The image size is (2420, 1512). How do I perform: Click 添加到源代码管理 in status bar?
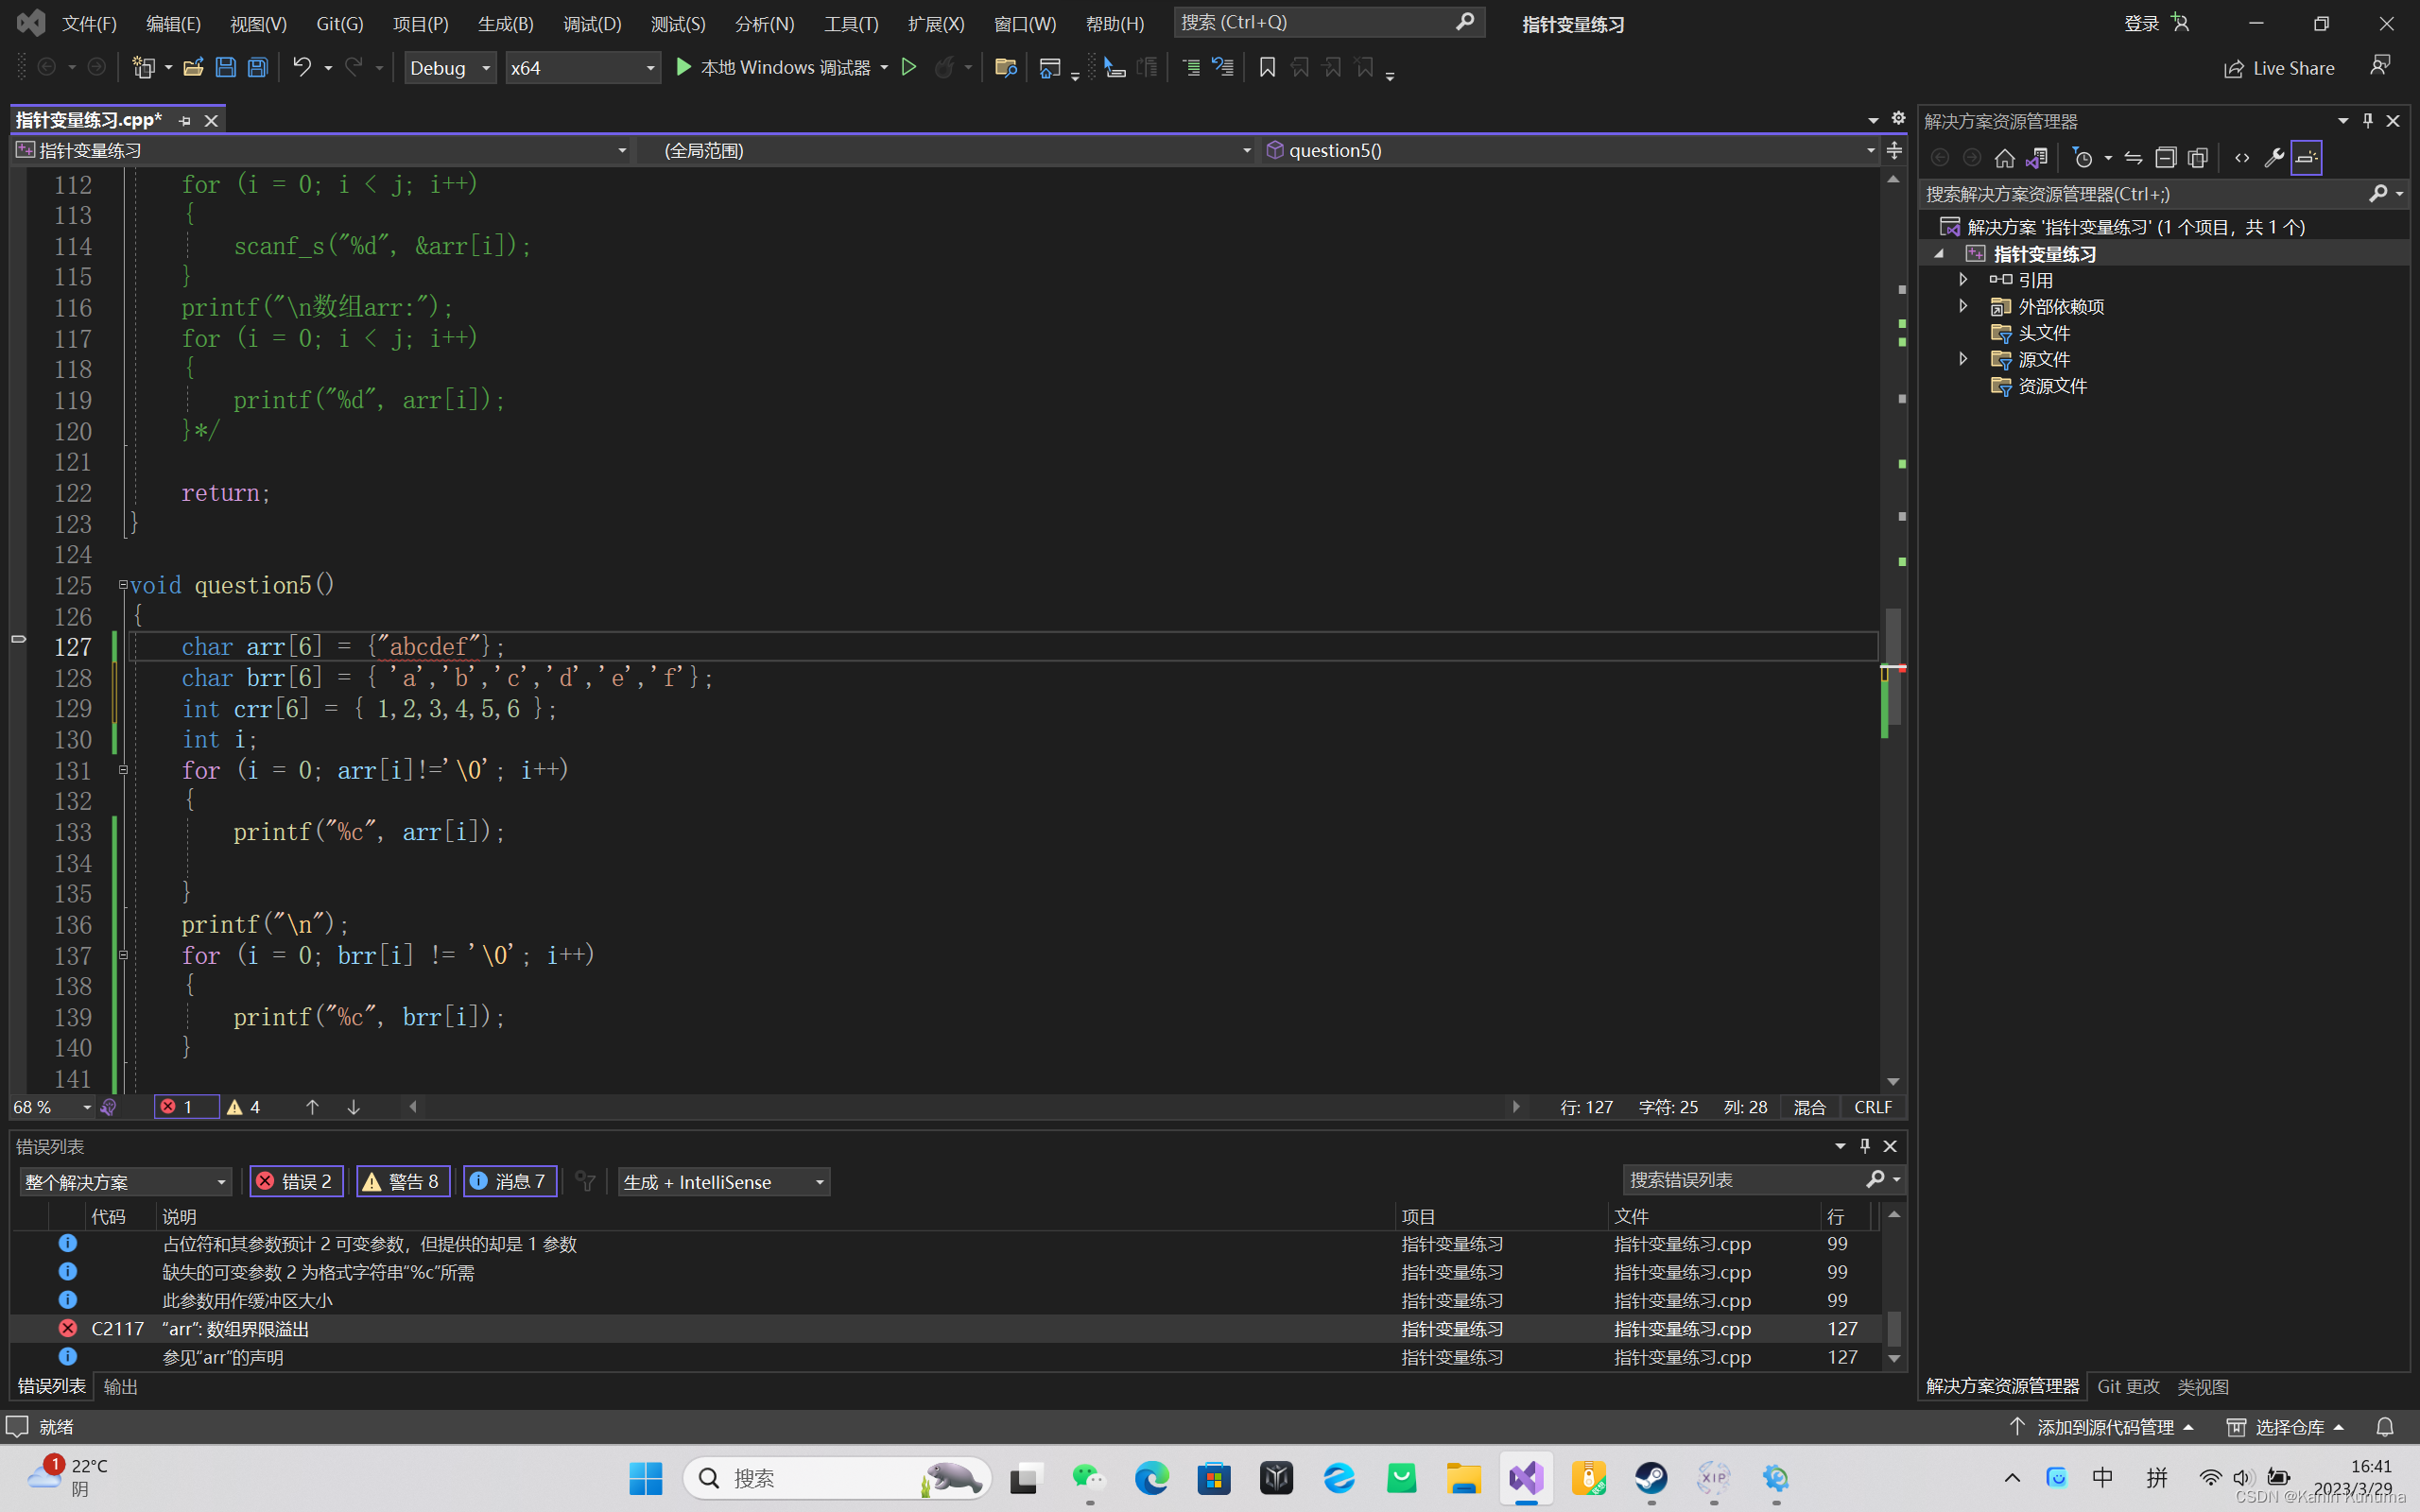tap(2101, 1427)
